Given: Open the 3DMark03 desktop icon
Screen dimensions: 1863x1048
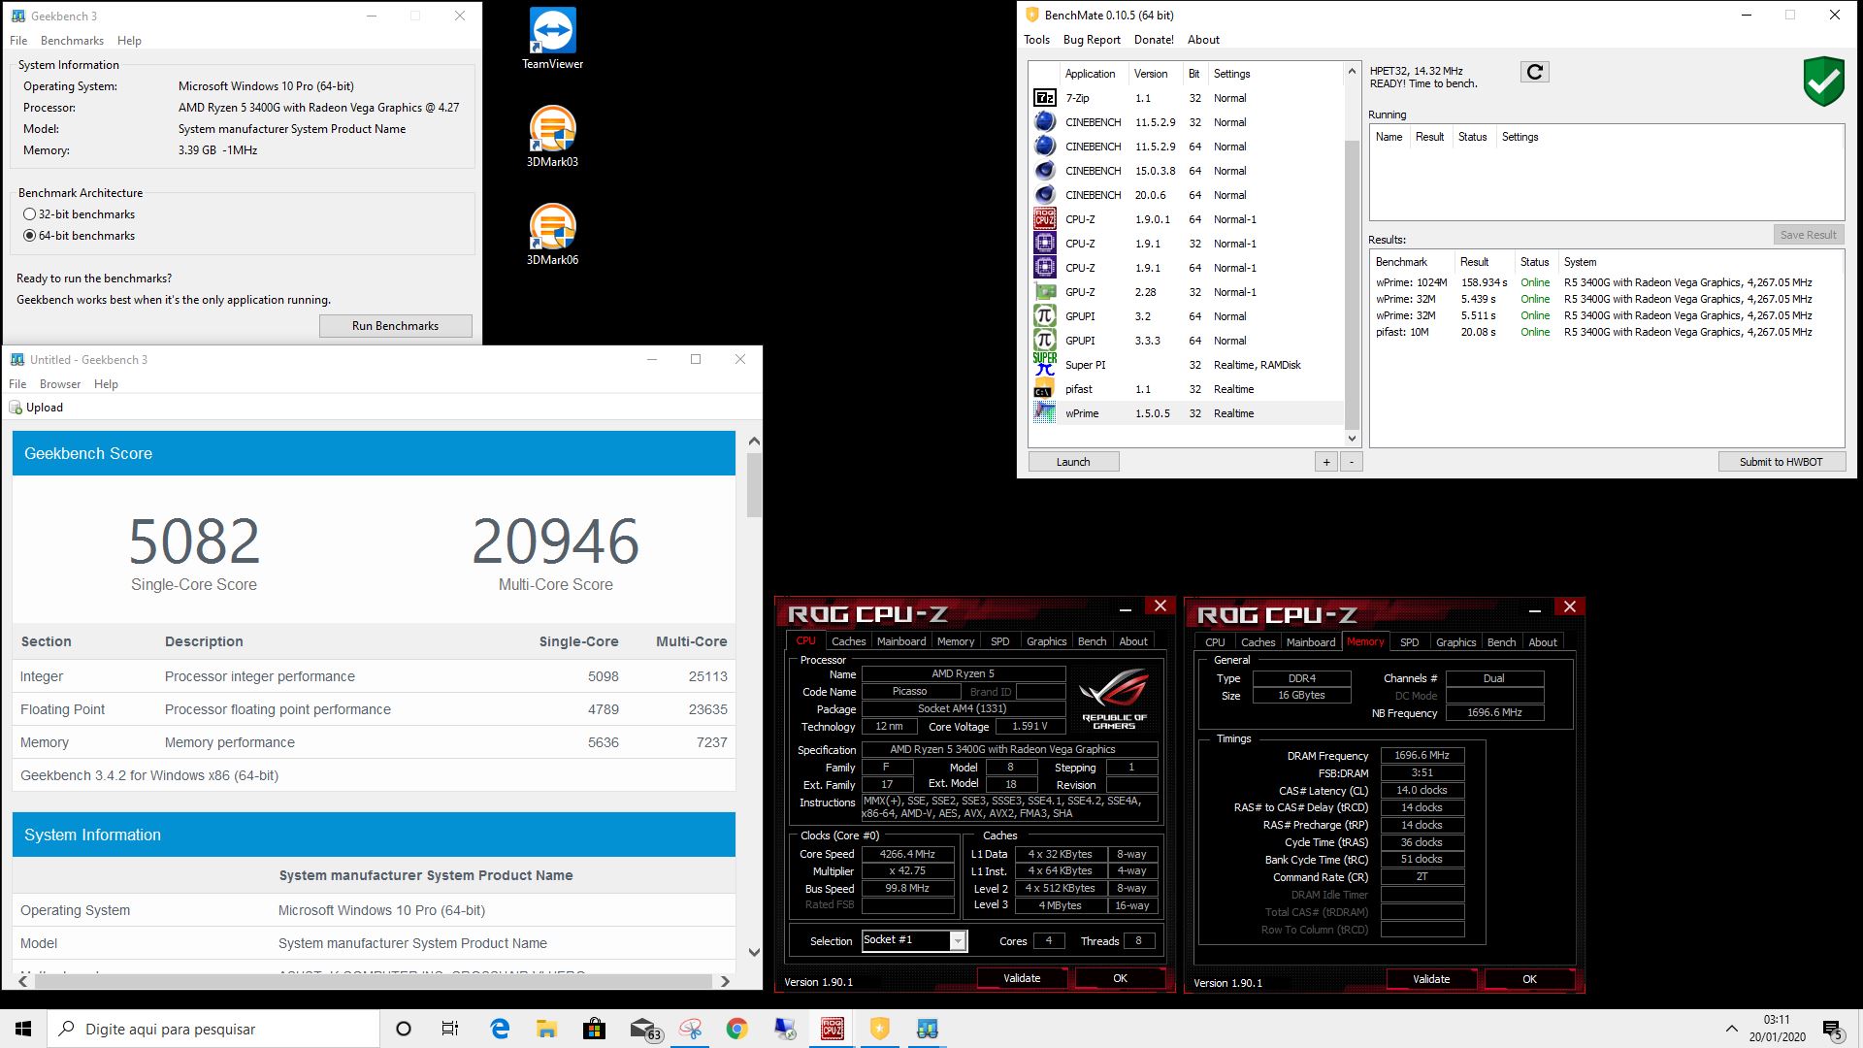Looking at the screenshot, I should tap(552, 137).
